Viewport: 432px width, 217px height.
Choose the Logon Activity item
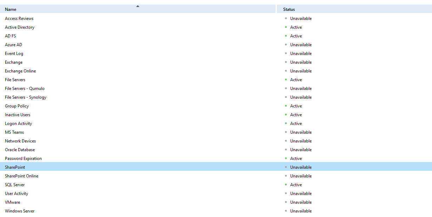[18, 124]
